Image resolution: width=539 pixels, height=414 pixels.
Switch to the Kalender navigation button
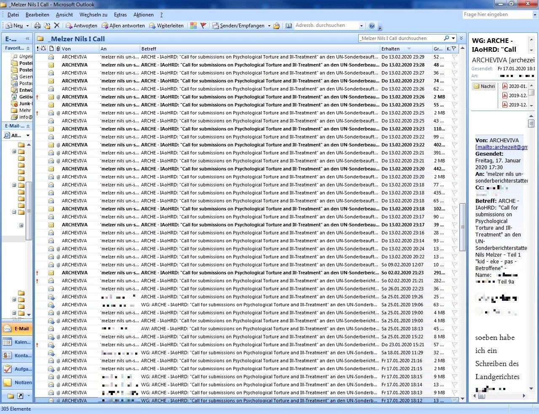[x=18, y=342]
